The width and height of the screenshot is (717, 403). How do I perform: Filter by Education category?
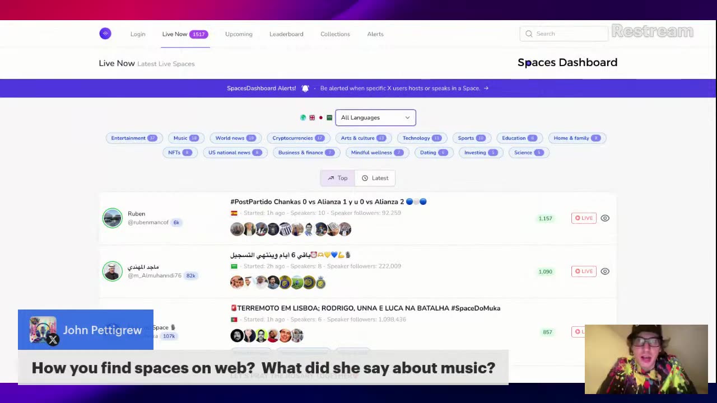(x=519, y=138)
